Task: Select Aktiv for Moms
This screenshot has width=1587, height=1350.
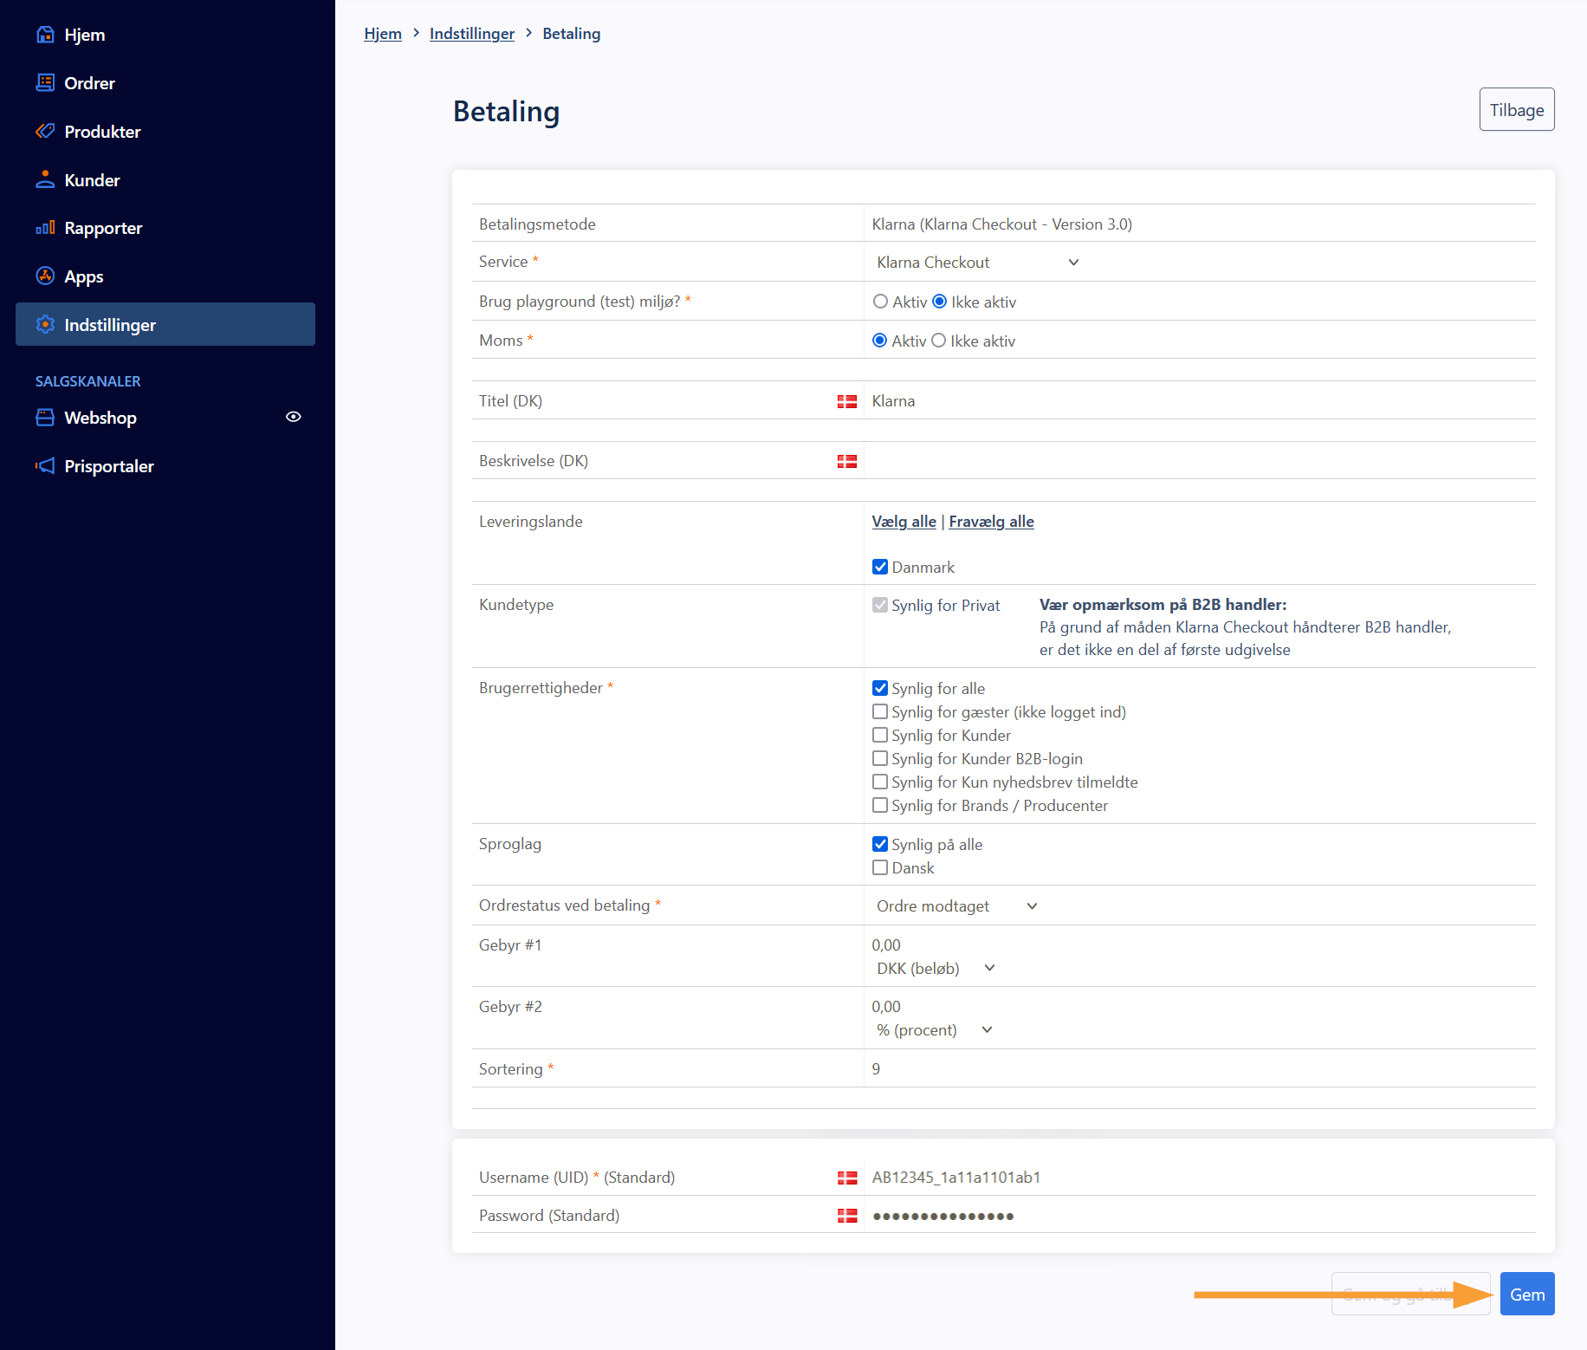Action: [x=879, y=341]
